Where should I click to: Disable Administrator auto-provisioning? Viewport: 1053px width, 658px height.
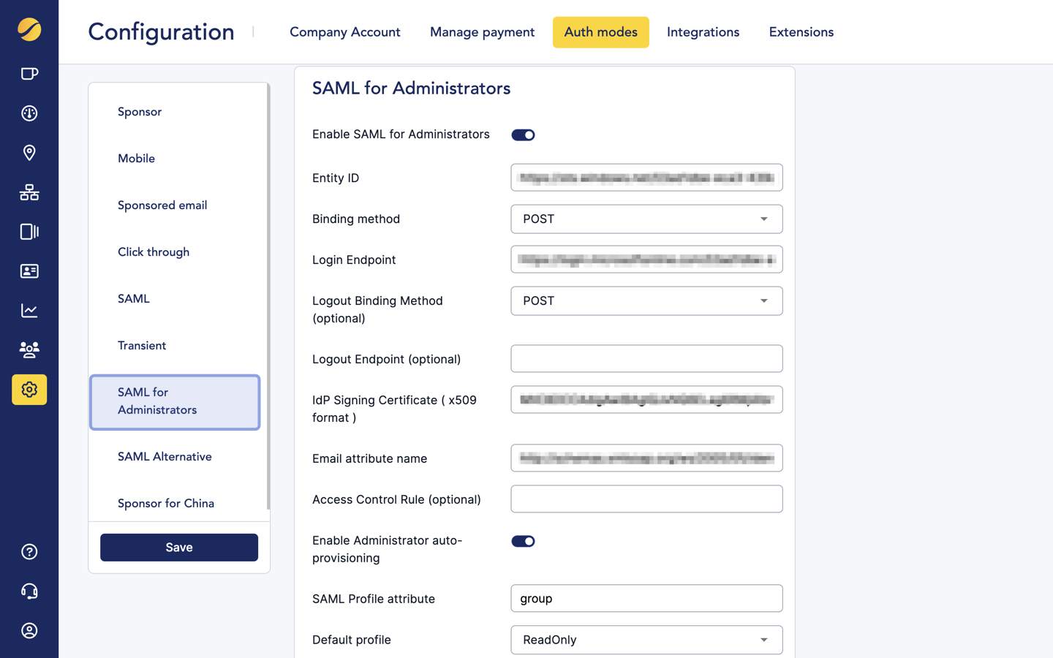coord(523,541)
